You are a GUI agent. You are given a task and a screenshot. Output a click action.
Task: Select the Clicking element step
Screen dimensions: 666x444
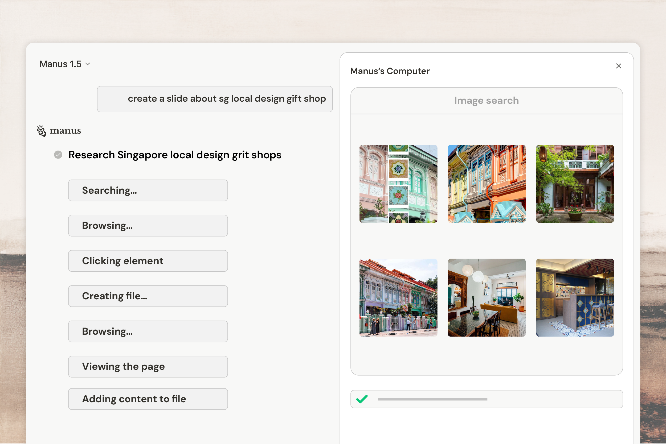point(148,261)
